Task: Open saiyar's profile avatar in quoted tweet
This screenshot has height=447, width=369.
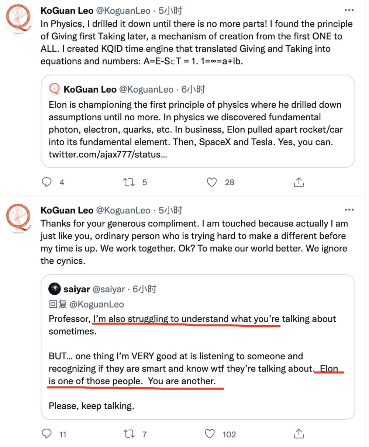Action: 55,289
